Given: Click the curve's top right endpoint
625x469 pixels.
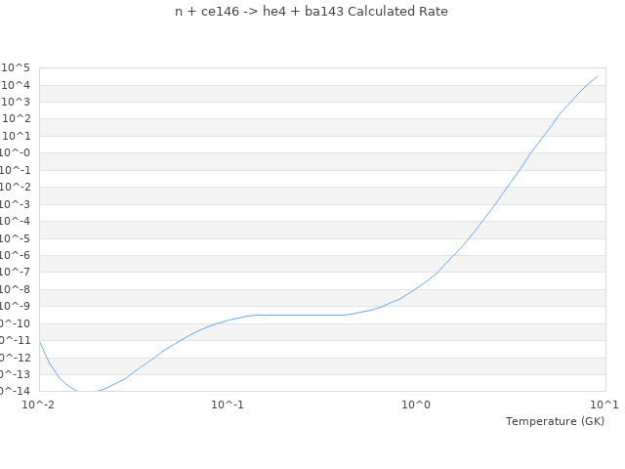Looking at the screenshot, I should [x=597, y=76].
